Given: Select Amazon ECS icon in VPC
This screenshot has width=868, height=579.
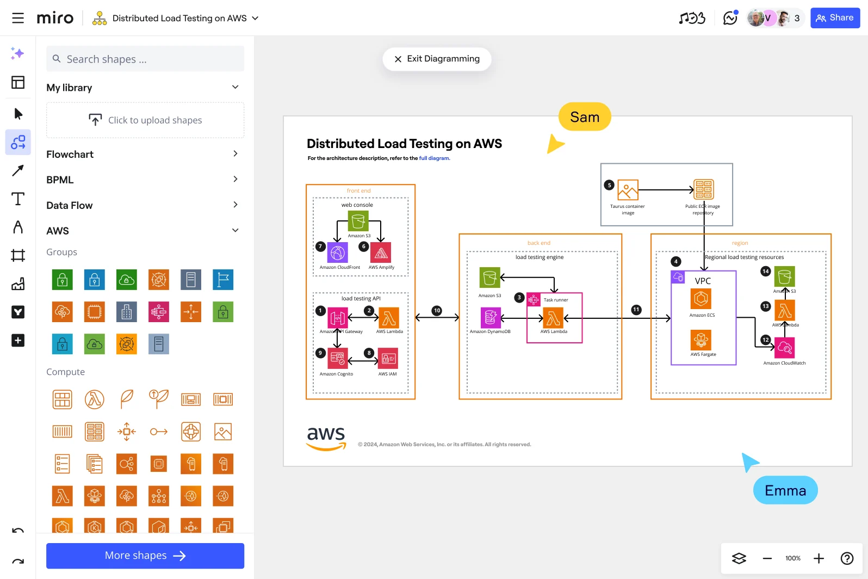Looking at the screenshot, I should click(x=701, y=299).
